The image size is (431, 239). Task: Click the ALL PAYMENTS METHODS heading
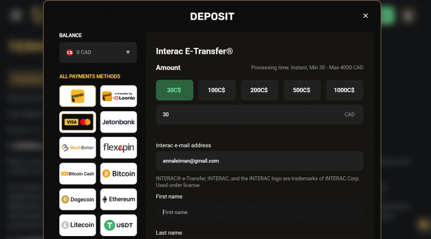pyautogui.click(x=90, y=76)
